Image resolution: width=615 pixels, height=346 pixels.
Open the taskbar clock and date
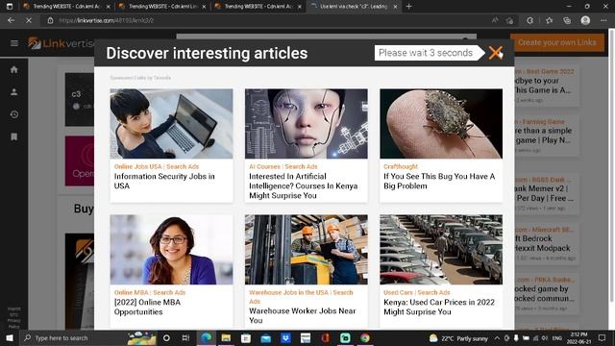(578, 337)
